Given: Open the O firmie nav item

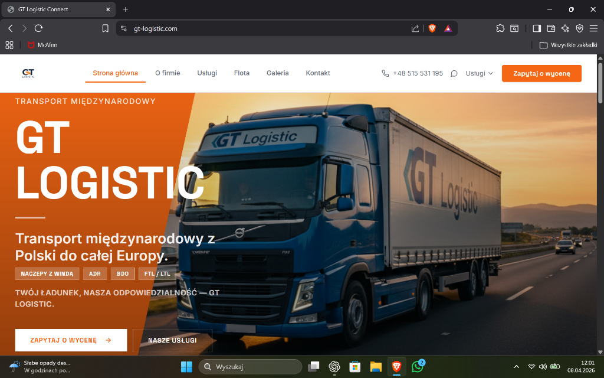Looking at the screenshot, I should (168, 73).
